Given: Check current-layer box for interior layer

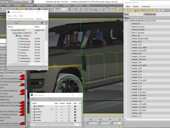Looking at the screenshot, I should pyautogui.click(x=51, y=115).
